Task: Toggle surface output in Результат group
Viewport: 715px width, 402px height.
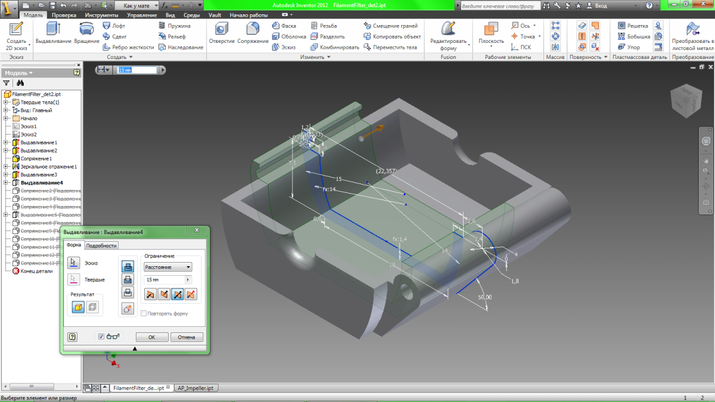Action: [x=92, y=307]
